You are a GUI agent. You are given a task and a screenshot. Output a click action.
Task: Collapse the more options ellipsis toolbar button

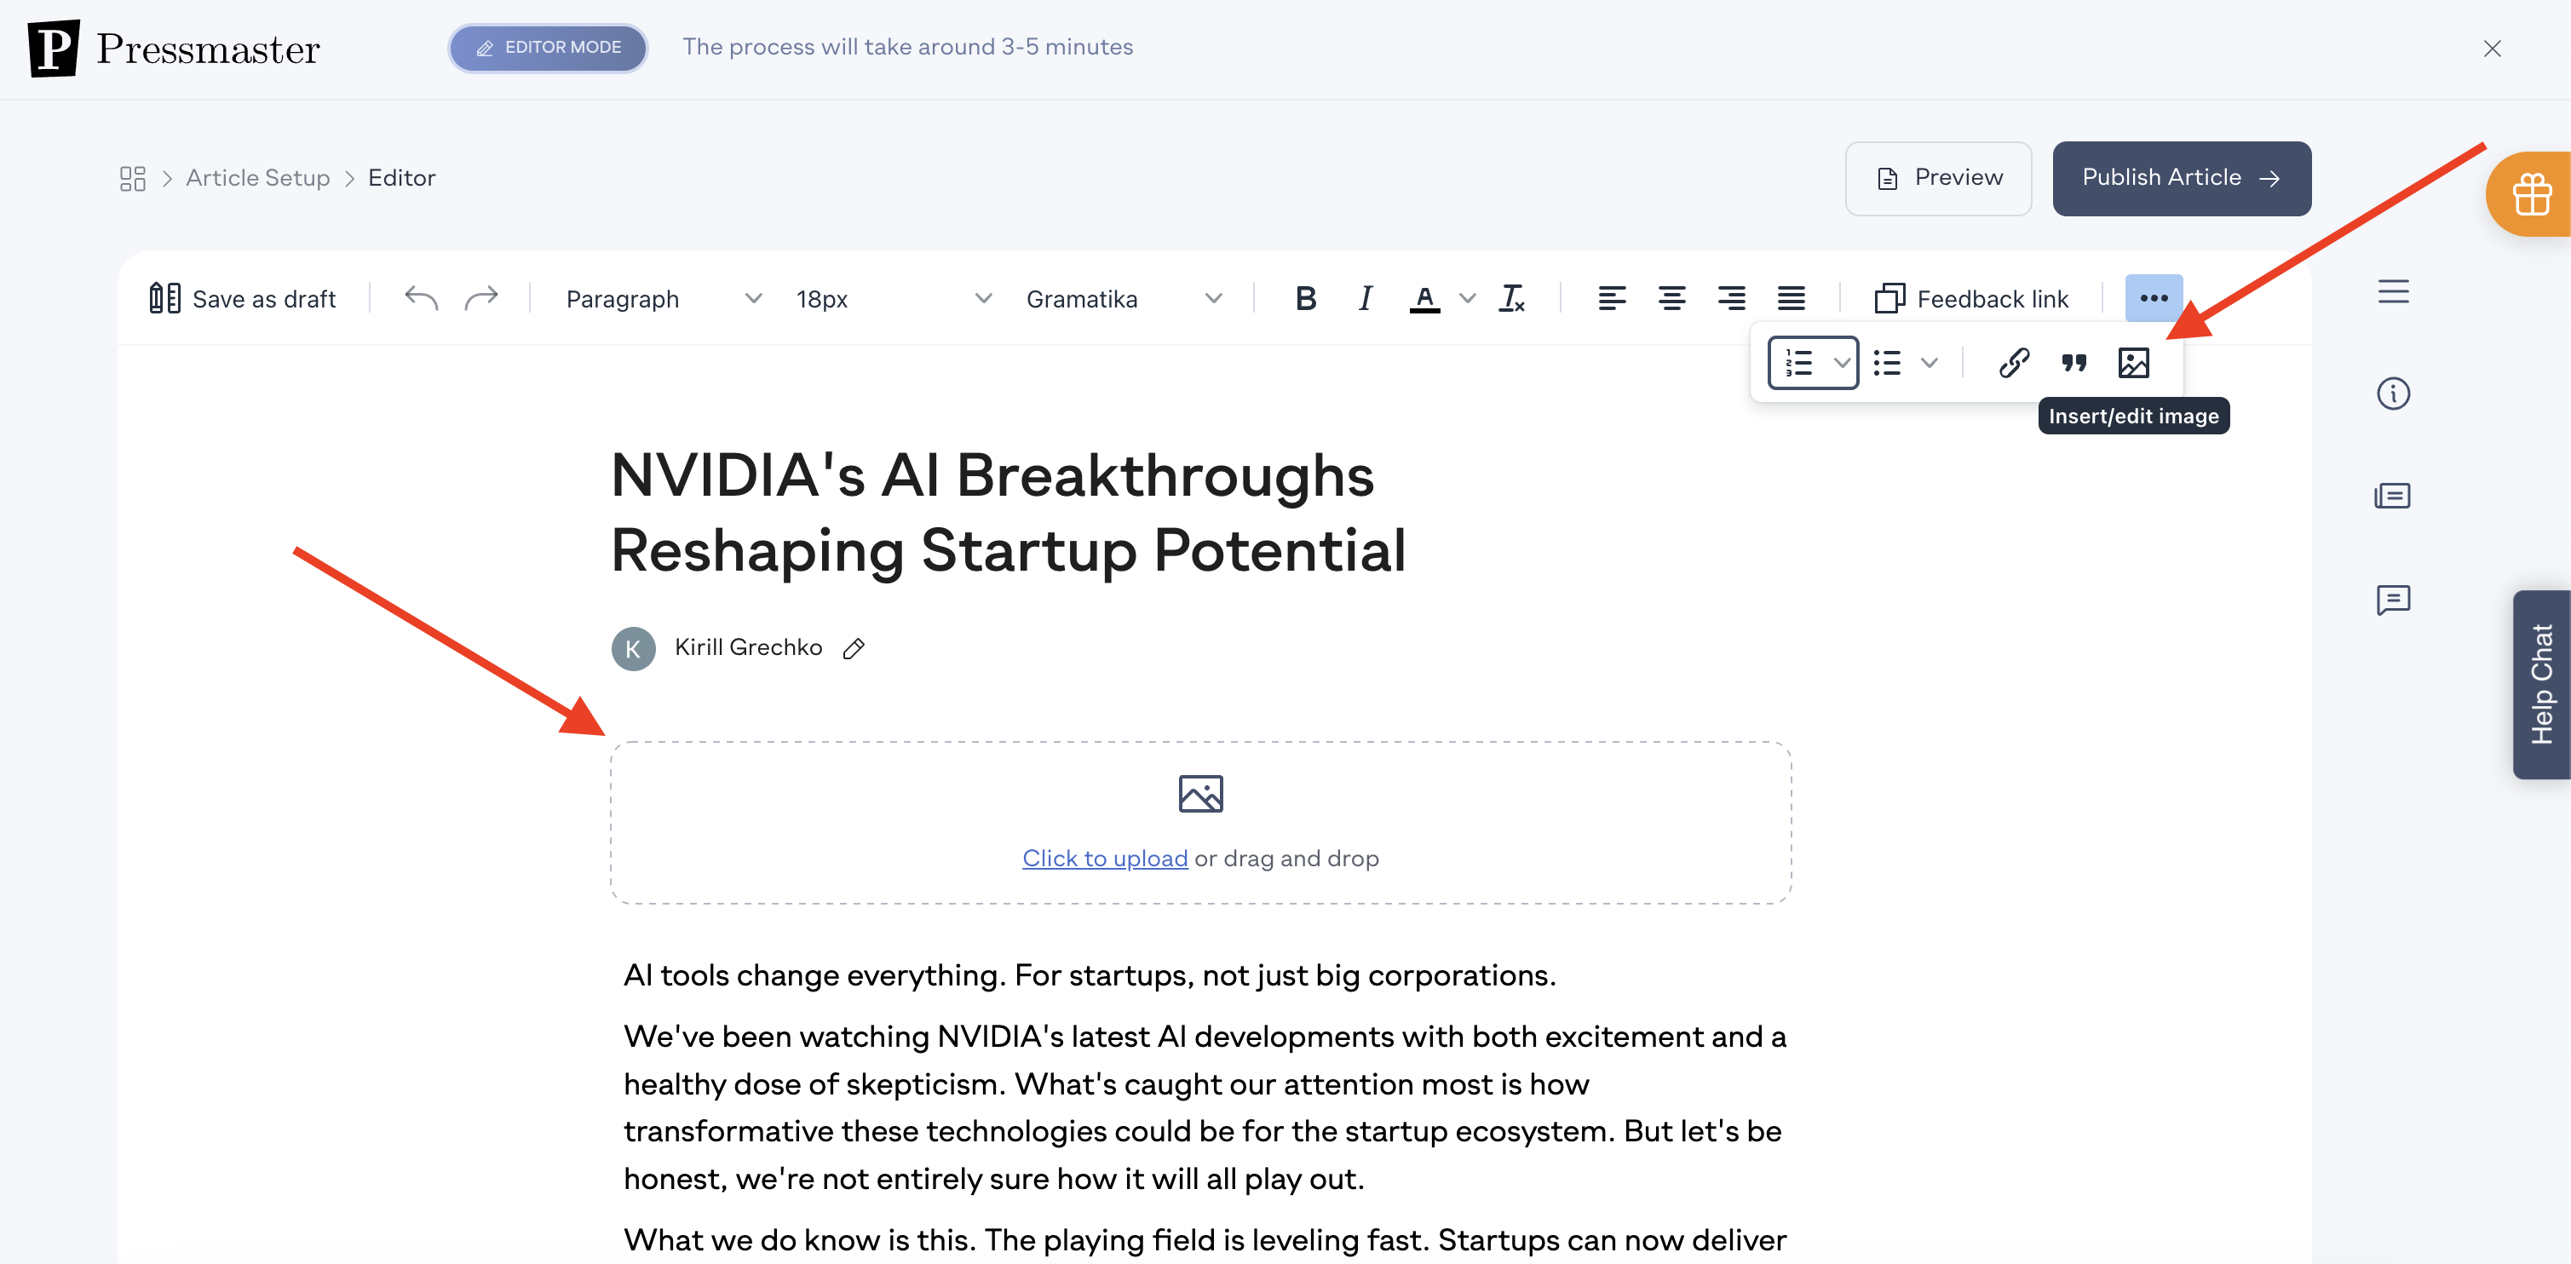point(2154,298)
